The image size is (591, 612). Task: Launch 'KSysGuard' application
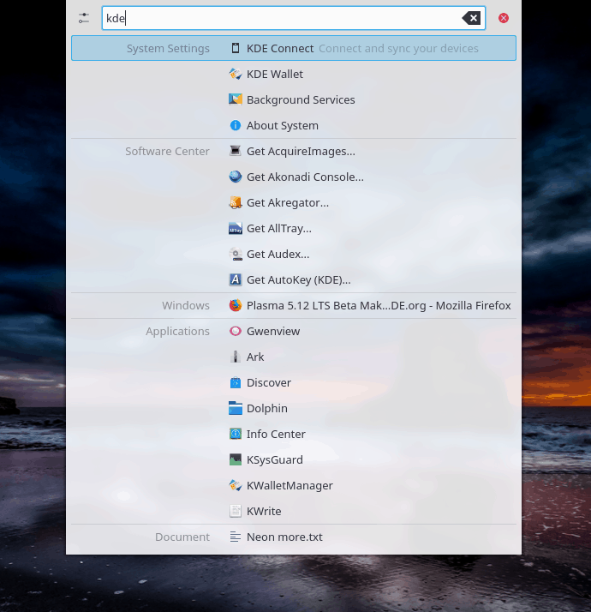(275, 459)
